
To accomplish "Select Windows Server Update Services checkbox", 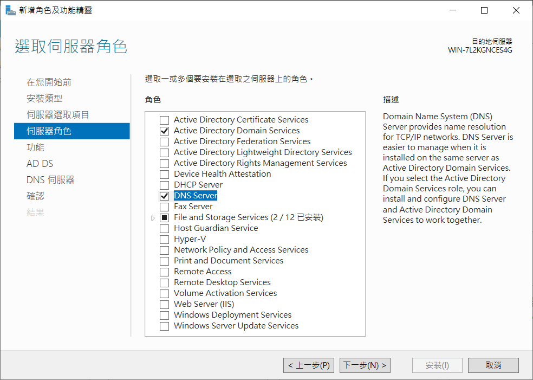I will [x=164, y=326].
